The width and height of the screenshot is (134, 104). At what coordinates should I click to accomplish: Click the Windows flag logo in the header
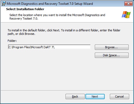pos(126,14)
